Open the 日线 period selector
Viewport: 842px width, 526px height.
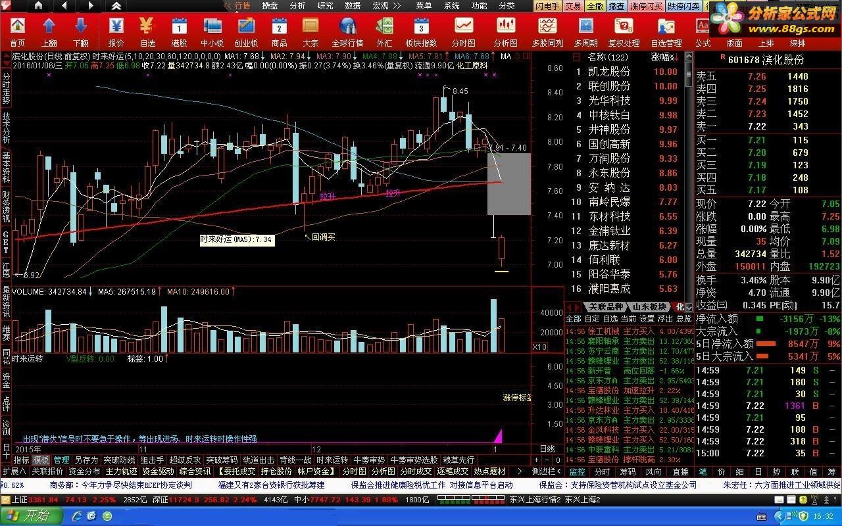(547, 449)
